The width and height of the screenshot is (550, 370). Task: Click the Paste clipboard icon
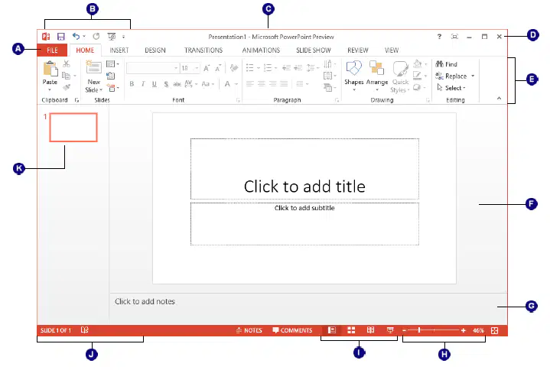[50, 69]
